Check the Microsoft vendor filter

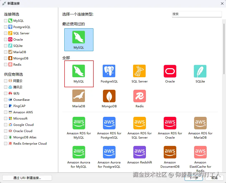point(6,118)
